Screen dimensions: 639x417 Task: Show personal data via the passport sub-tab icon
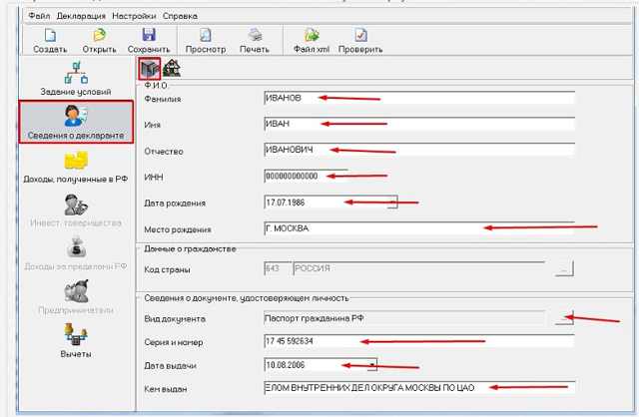click(x=150, y=69)
